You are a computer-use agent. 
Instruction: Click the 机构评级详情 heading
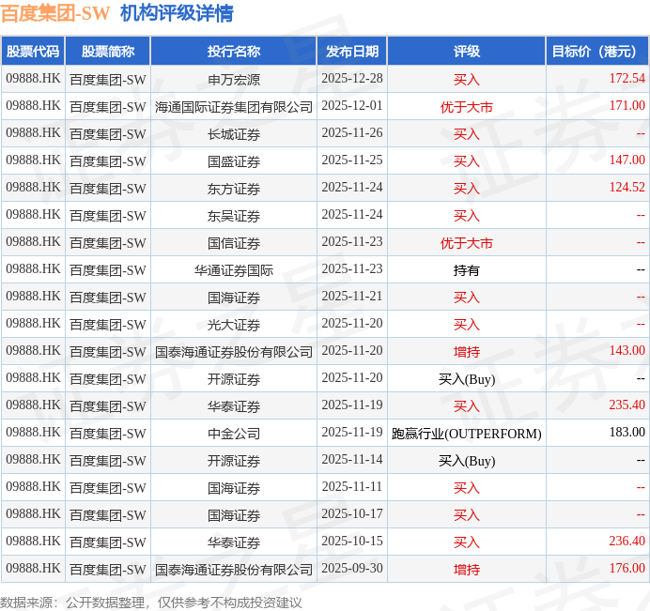(177, 13)
